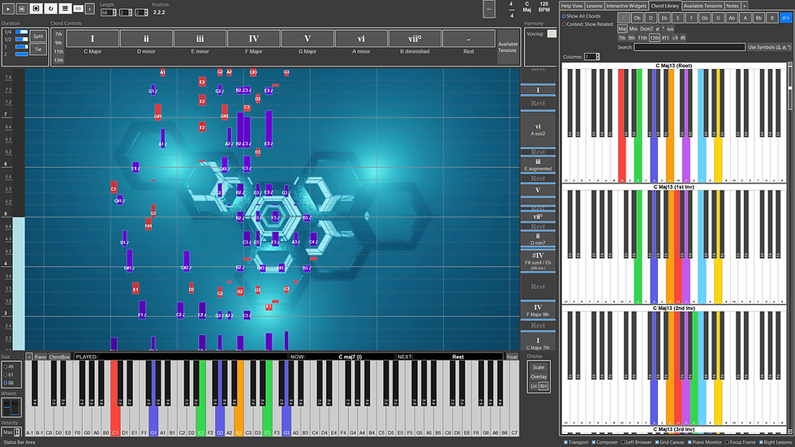The height and width of the screenshot is (447, 795).
Task: Adjust the pitch and mod wheels control
Action: (11, 407)
